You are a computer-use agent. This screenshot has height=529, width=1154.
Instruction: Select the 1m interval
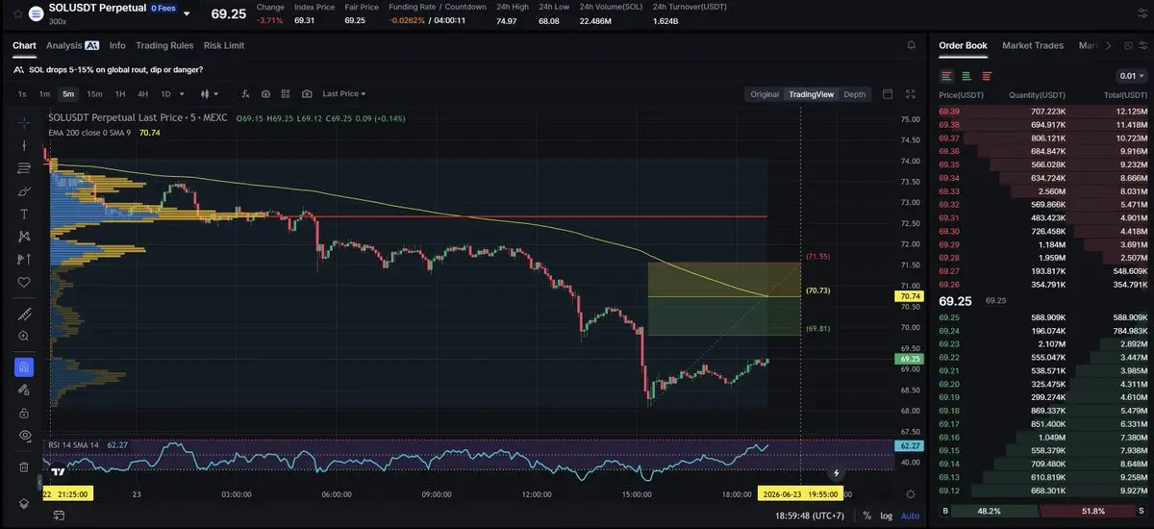point(44,94)
